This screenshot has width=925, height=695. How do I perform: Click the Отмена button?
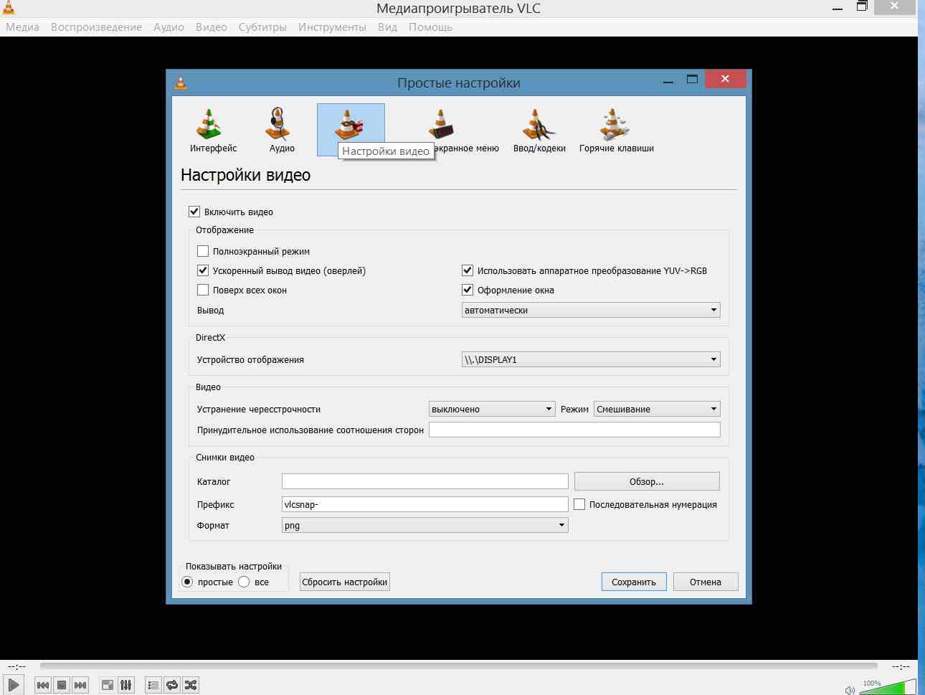point(706,582)
